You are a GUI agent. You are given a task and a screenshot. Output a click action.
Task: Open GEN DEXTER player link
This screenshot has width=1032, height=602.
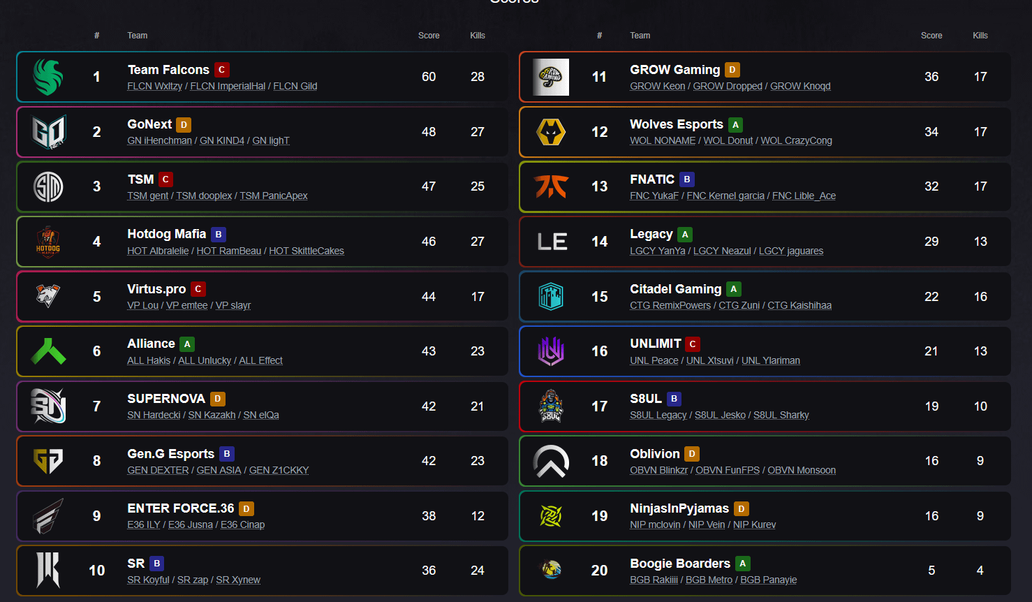[158, 471]
